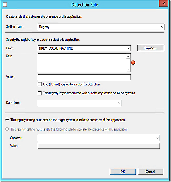This screenshot has width=171, height=182.
Task: Close the Detection Rule dialog
Action: (163, 3)
